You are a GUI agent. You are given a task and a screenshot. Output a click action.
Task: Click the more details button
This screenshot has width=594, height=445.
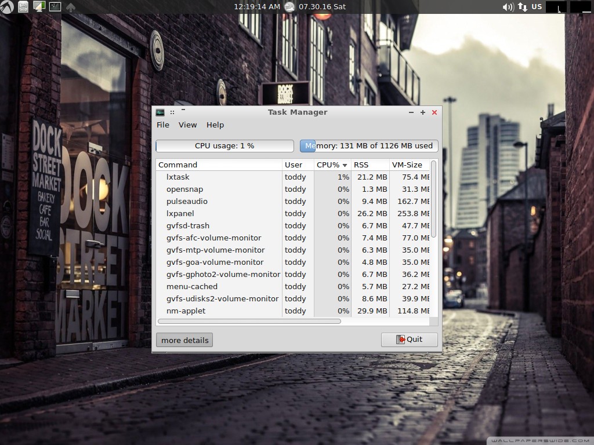click(x=184, y=340)
